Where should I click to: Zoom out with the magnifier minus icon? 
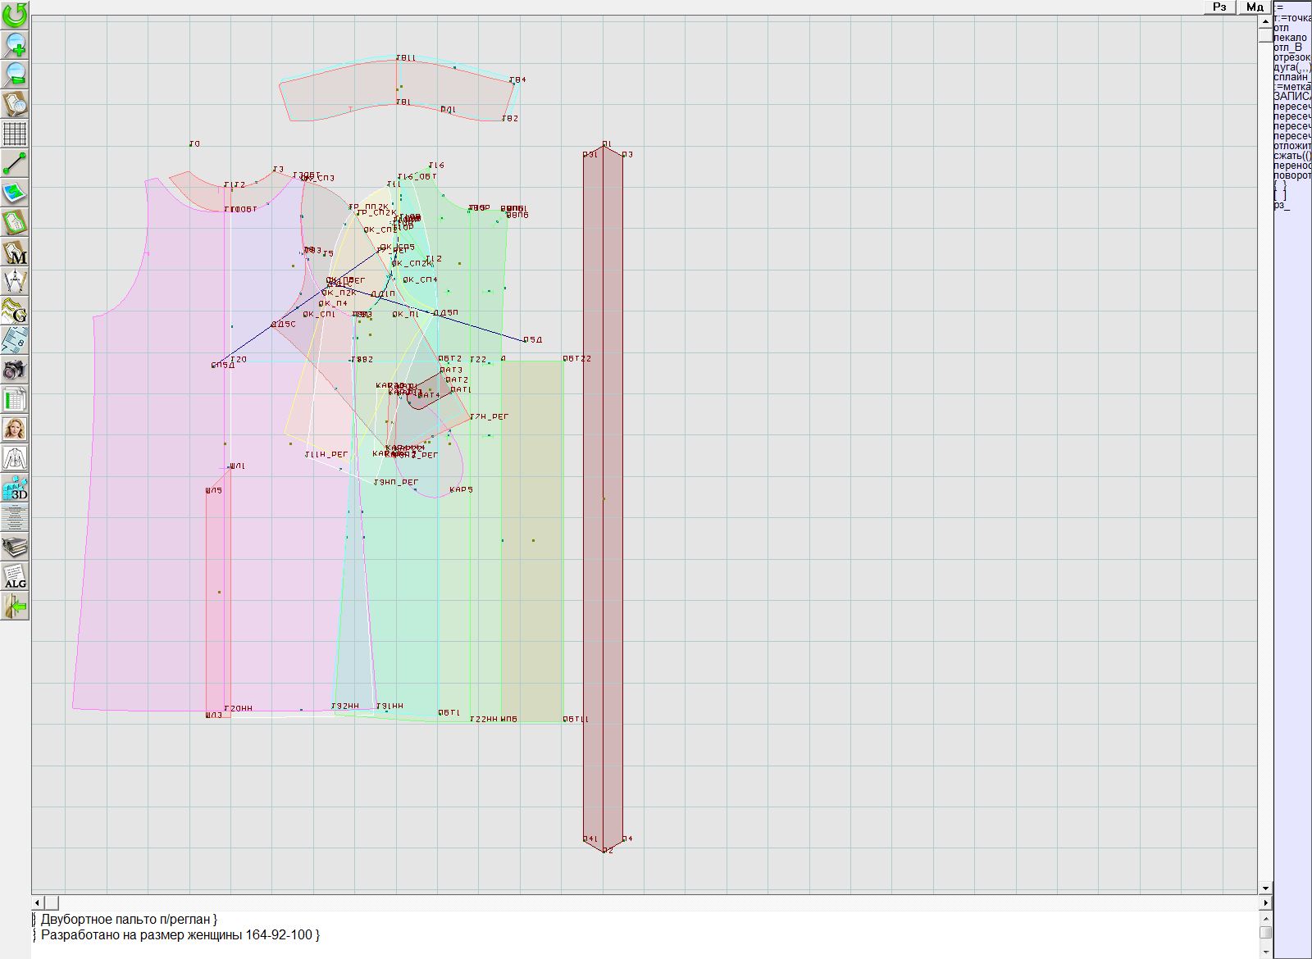click(x=15, y=74)
